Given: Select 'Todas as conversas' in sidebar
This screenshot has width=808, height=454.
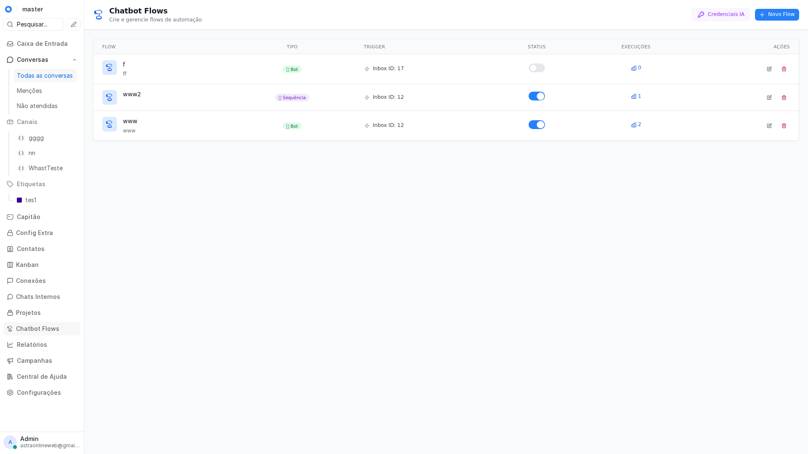Looking at the screenshot, I should [45, 76].
